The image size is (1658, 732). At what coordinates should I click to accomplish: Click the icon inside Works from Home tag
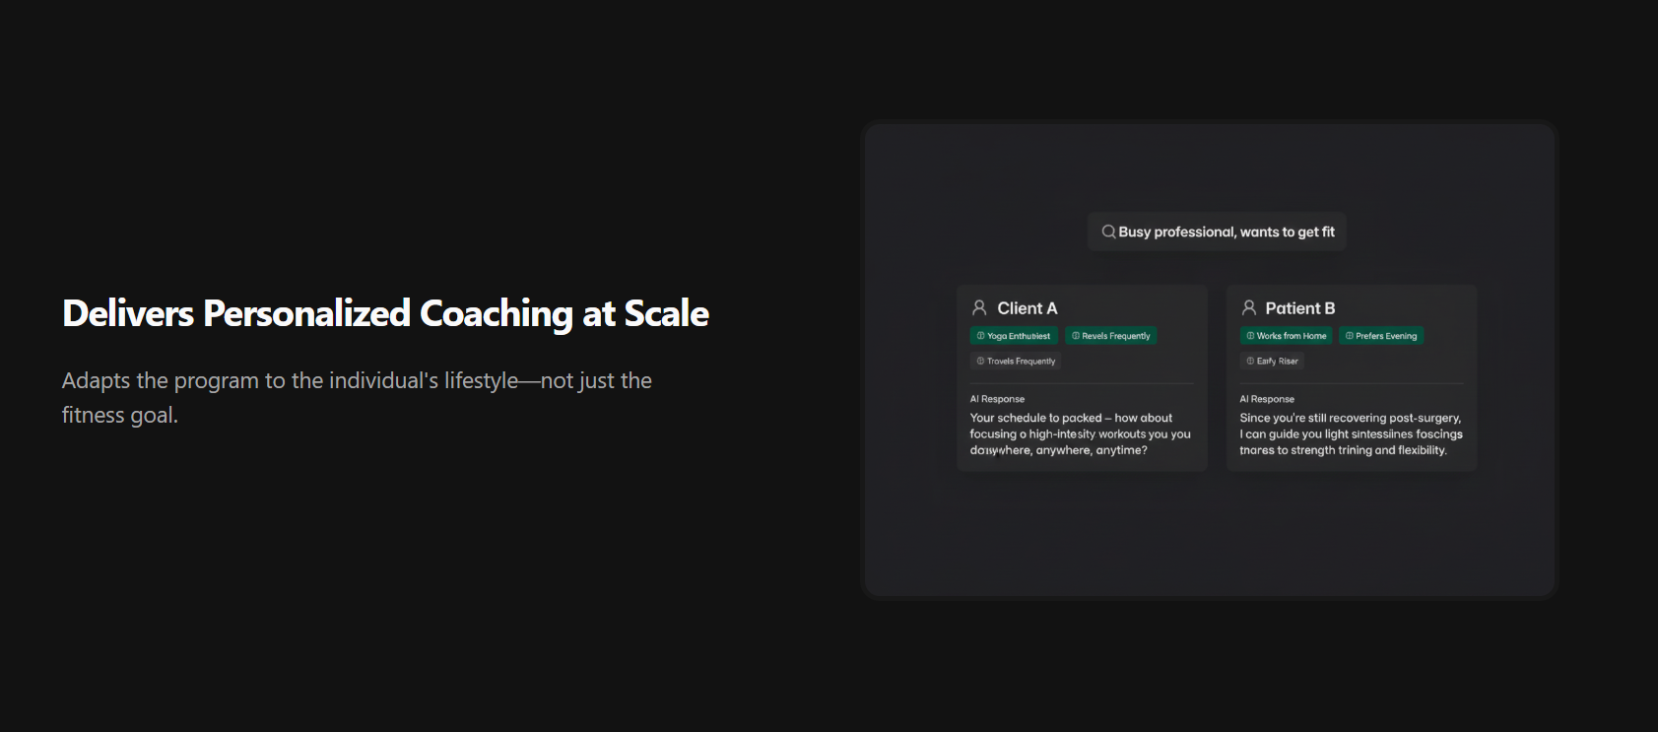[1250, 336]
